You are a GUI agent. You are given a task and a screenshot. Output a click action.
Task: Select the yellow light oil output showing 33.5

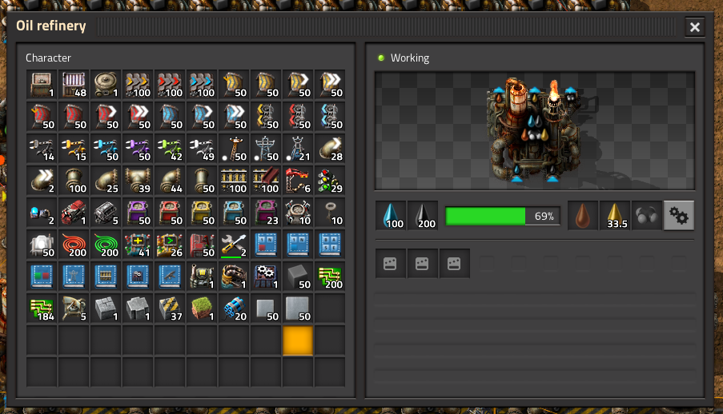click(615, 216)
